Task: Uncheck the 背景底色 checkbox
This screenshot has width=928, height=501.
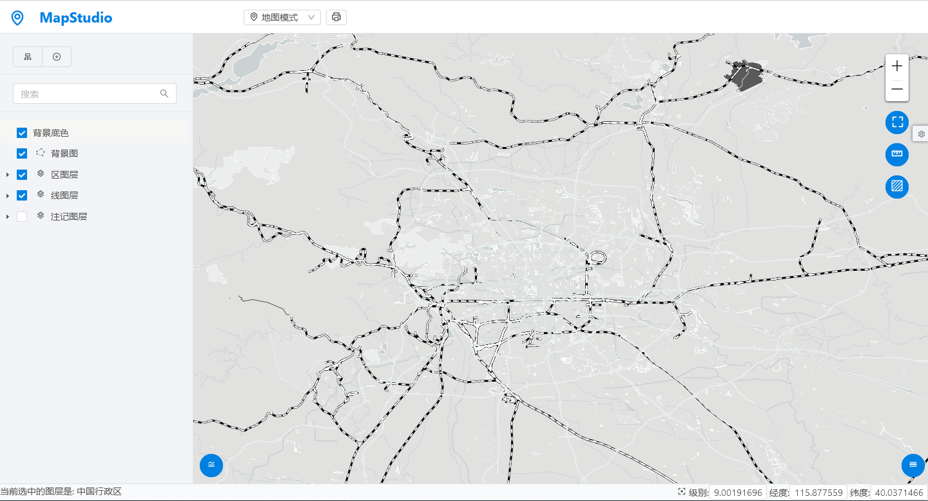Action: point(22,133)
